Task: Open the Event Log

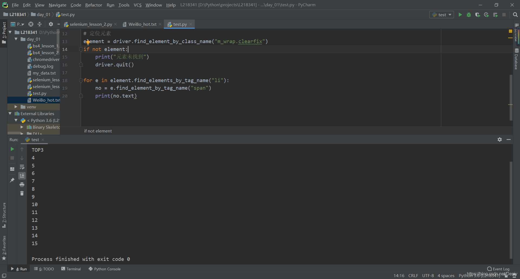Action: 498,269
